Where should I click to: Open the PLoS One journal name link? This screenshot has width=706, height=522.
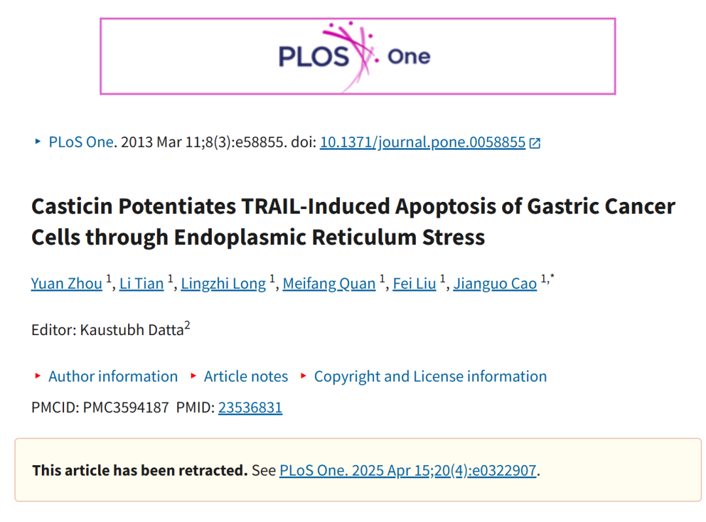[81, 142]
